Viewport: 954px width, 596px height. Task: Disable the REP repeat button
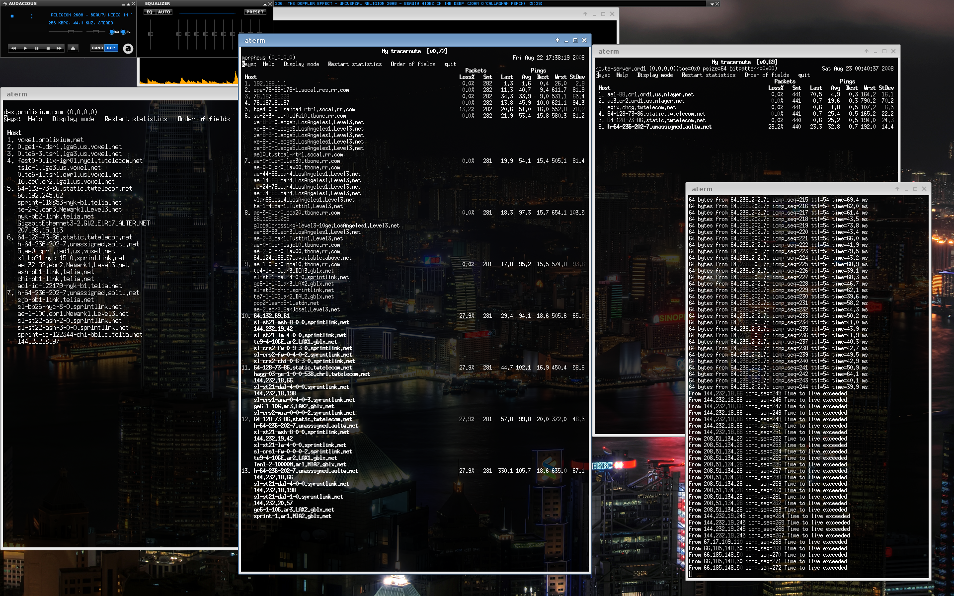click(x=111, y=48)
